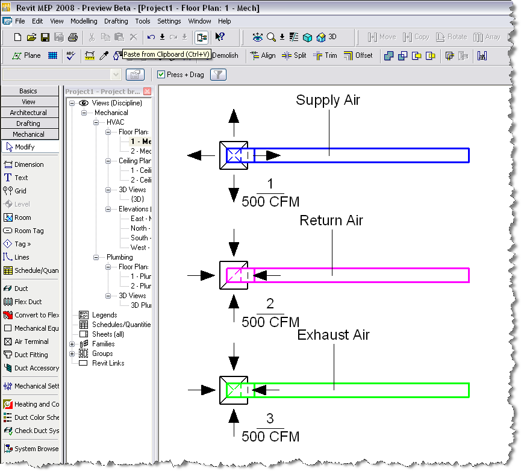
Task: Select the Flex Duct tool
Action: pos(23,302)
